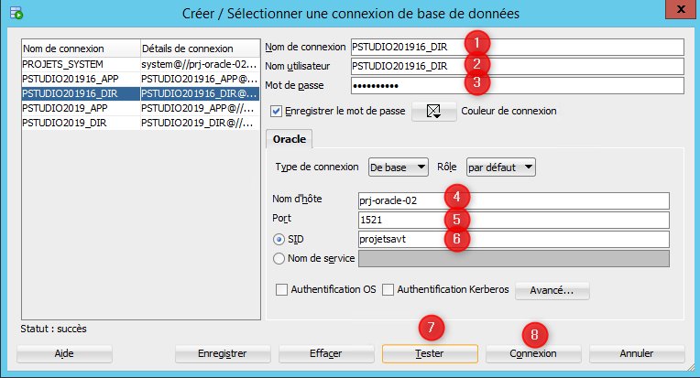Click the Enregistrer button
The image size is (700, 378).
click(x=223, y=353)
